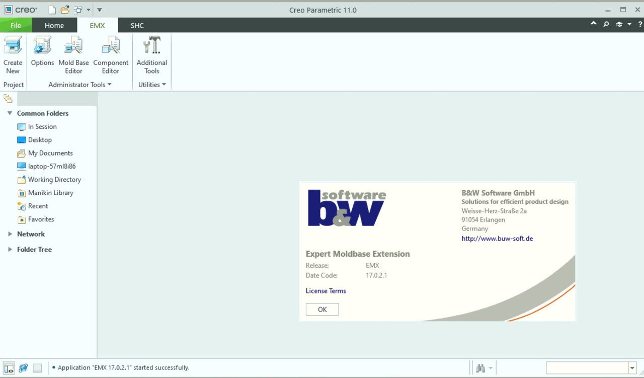Switch to the SHC tab
The width and height of the screenshot is (644, 378).
[137, 25]
